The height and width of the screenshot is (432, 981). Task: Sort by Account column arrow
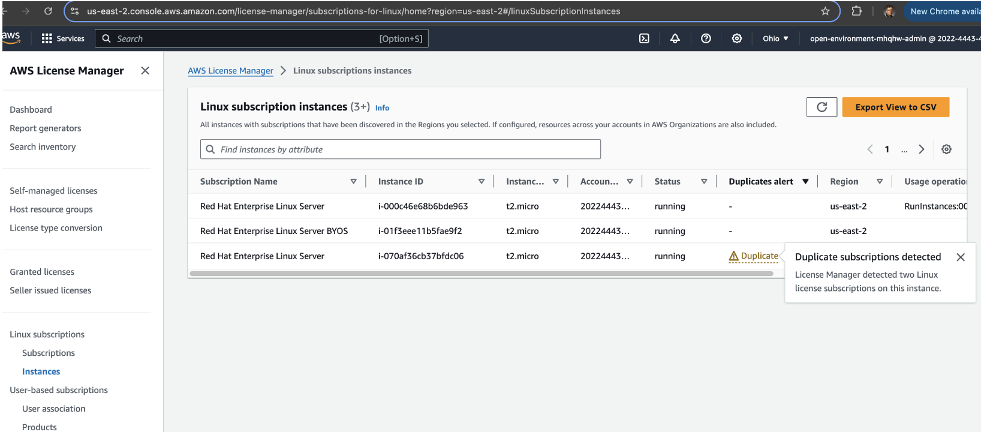tap(630, 181)
